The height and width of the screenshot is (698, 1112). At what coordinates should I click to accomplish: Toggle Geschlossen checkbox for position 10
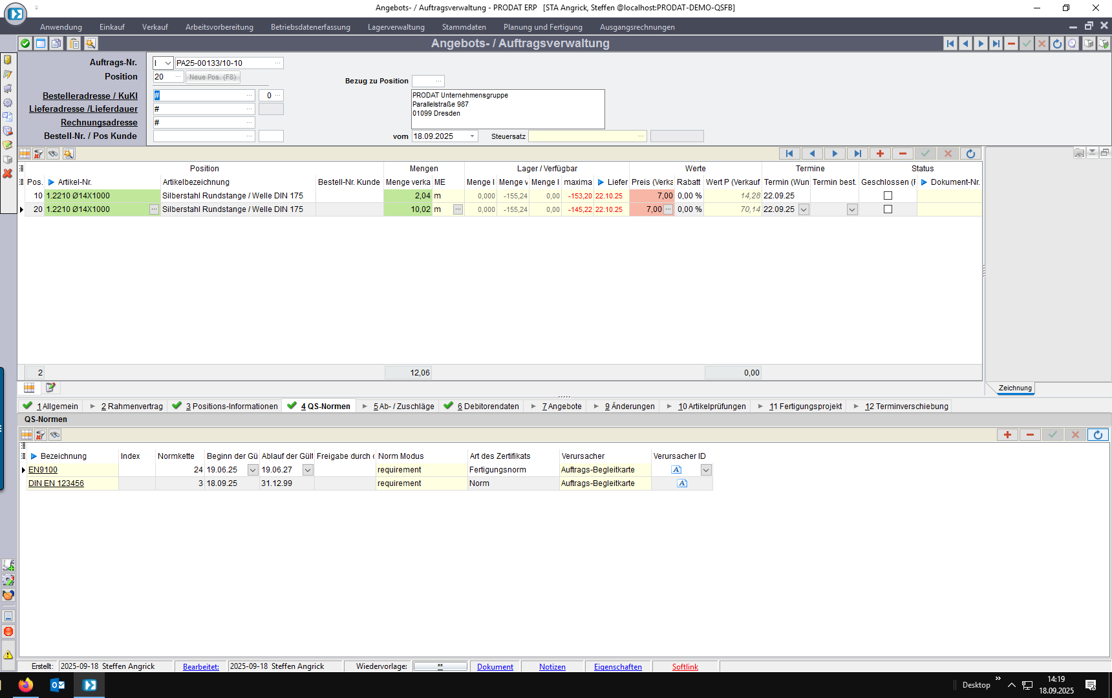(x=888, y=196)
